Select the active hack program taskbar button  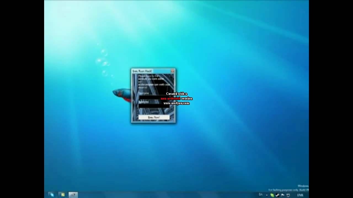73,195
